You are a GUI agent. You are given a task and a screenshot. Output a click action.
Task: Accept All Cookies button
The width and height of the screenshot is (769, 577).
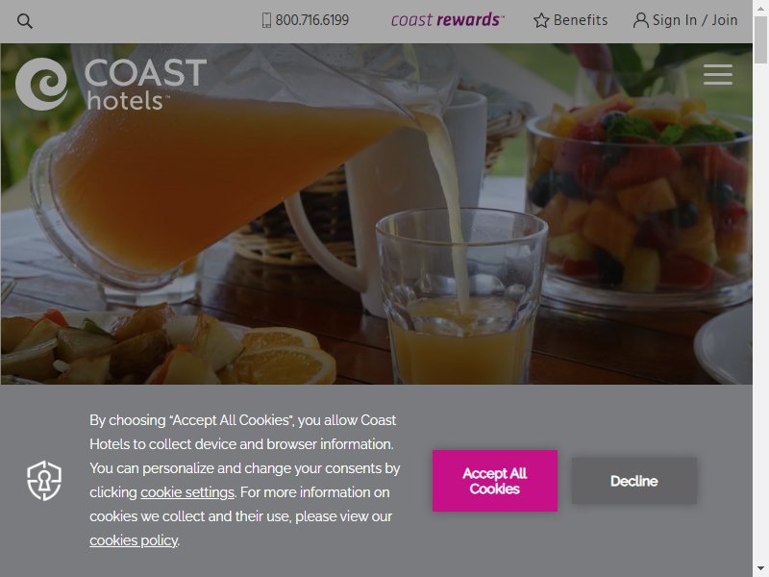pyautogui.click(x=495, y=481)
